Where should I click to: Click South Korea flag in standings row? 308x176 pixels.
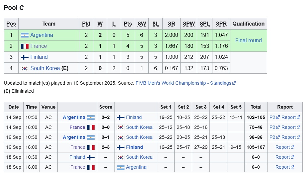pos(25,68)
